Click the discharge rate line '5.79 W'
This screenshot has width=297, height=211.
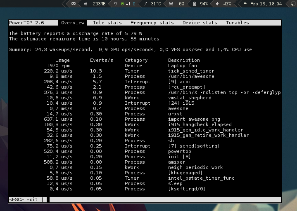point(76,33)
